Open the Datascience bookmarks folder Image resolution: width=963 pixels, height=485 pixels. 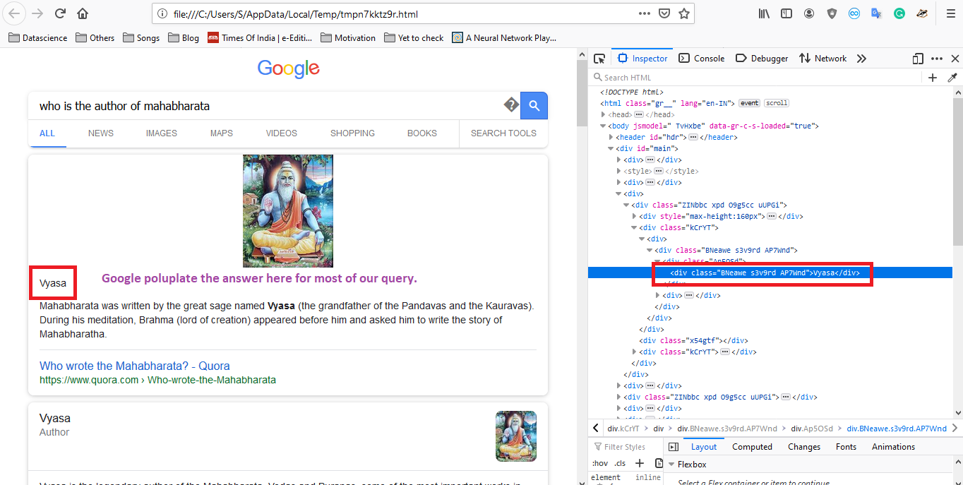pyautogui.click(x=38, y=38)
